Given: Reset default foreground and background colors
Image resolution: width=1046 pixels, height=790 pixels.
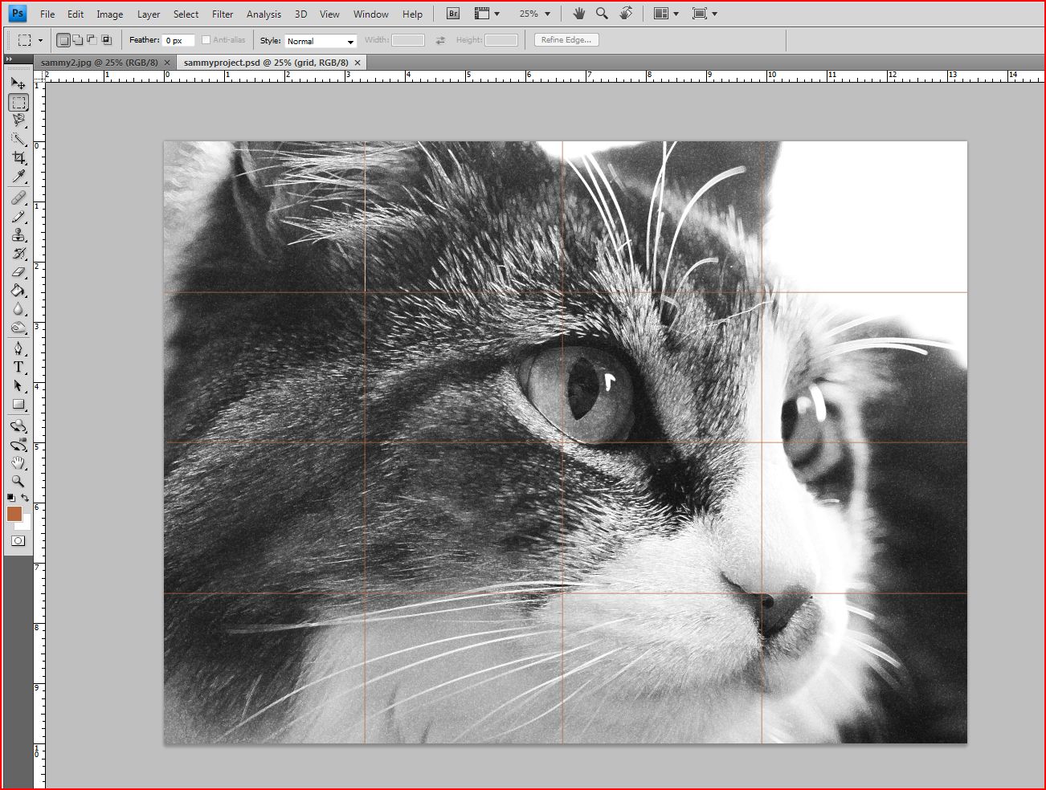Looking at the screenshot, I should coord(11,498).
